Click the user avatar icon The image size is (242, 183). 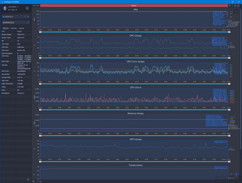point(5,8)
